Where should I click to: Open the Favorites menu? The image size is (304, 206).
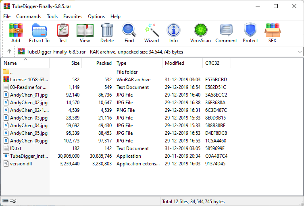[73, 16]
